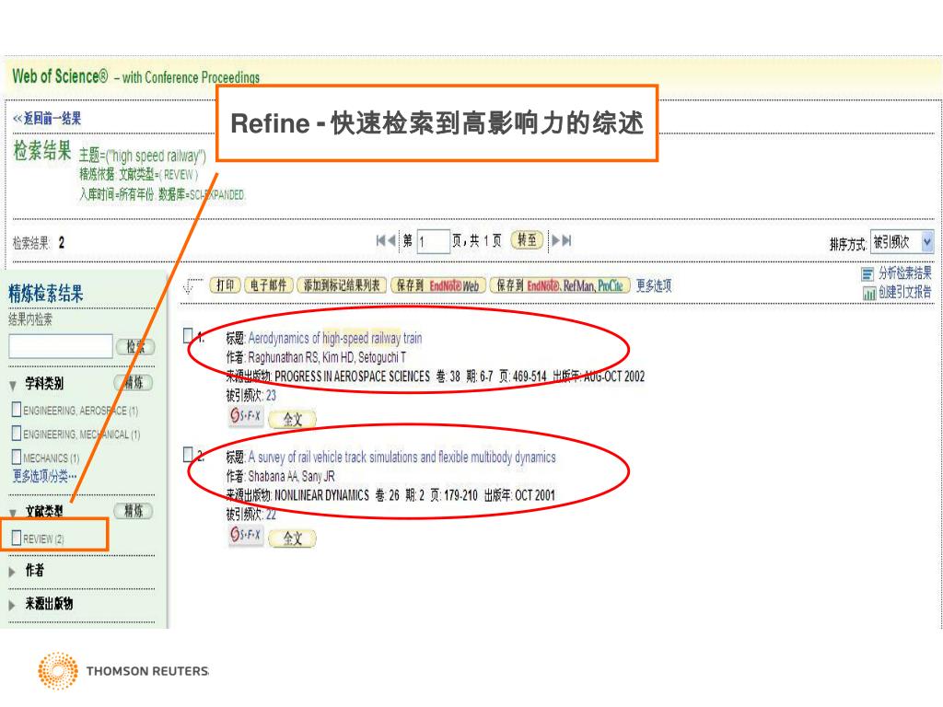Click author line 'Shabana AA, Sany JR'
The image size is (943, 707).
point(292,477)
